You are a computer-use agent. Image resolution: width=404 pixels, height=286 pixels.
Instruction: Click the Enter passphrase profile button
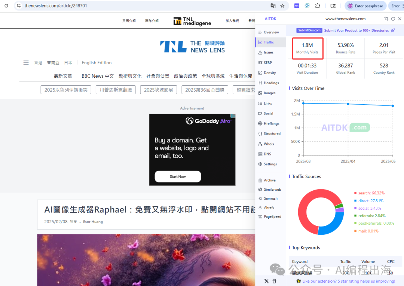(x=365, y=6)
